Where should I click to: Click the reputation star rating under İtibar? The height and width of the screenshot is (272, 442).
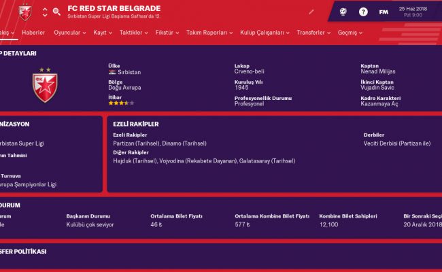[121, 103]
